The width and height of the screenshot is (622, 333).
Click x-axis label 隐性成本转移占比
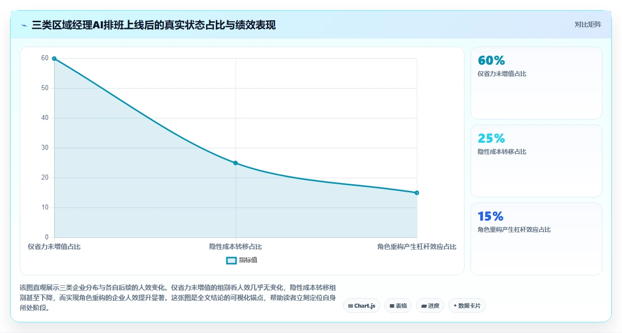coord(236,247)
